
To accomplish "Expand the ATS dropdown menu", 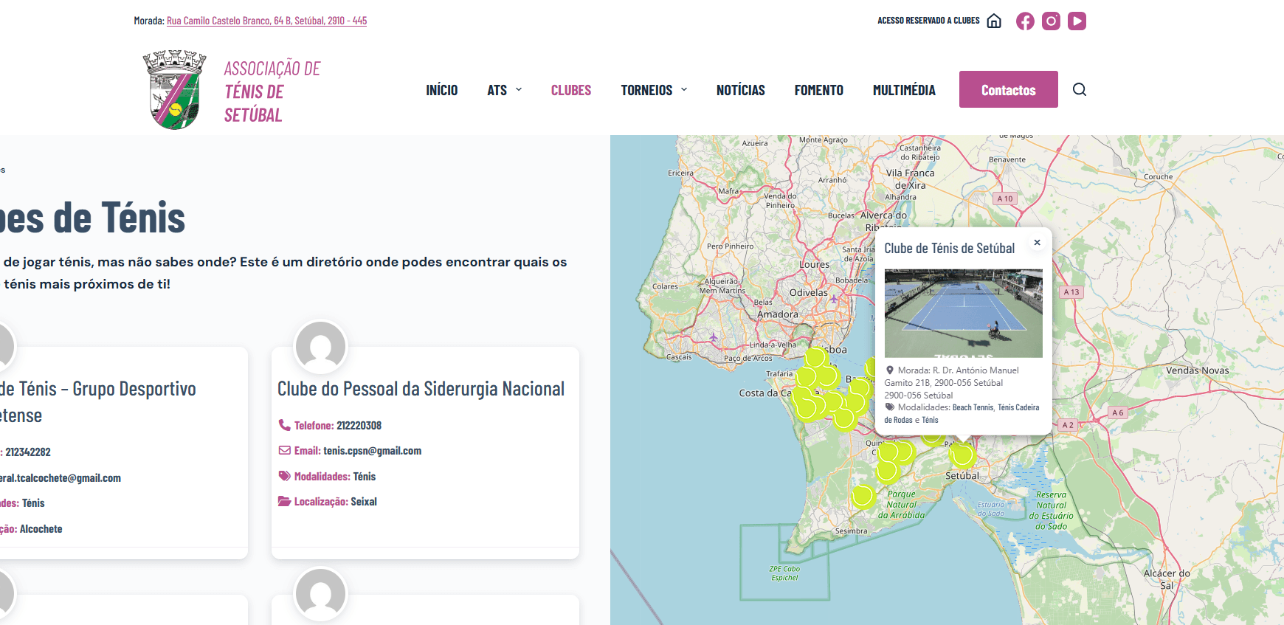I will pos(505,90).
